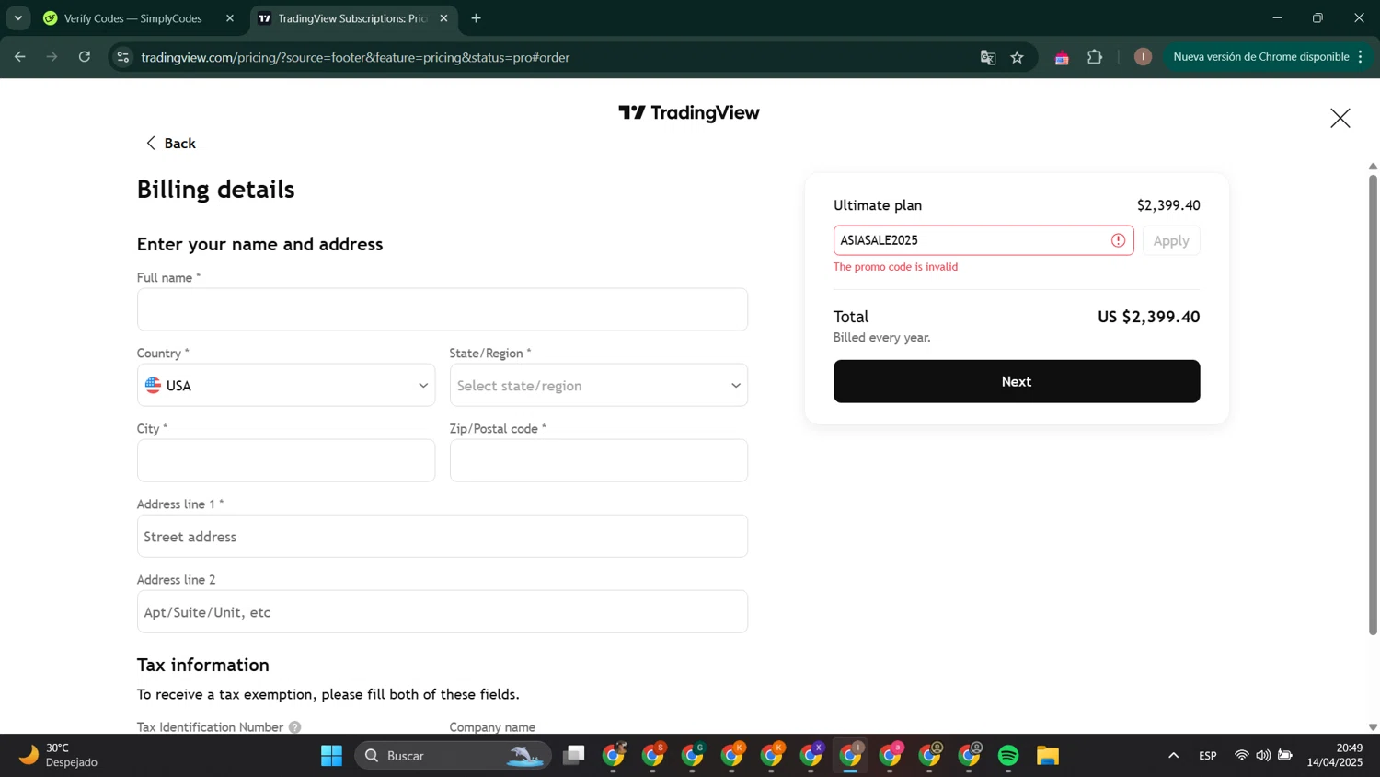Image resolution: width=1380 pixels, height=777 pixels.
Task: Click the Street address input
Action: pos(443,536)
